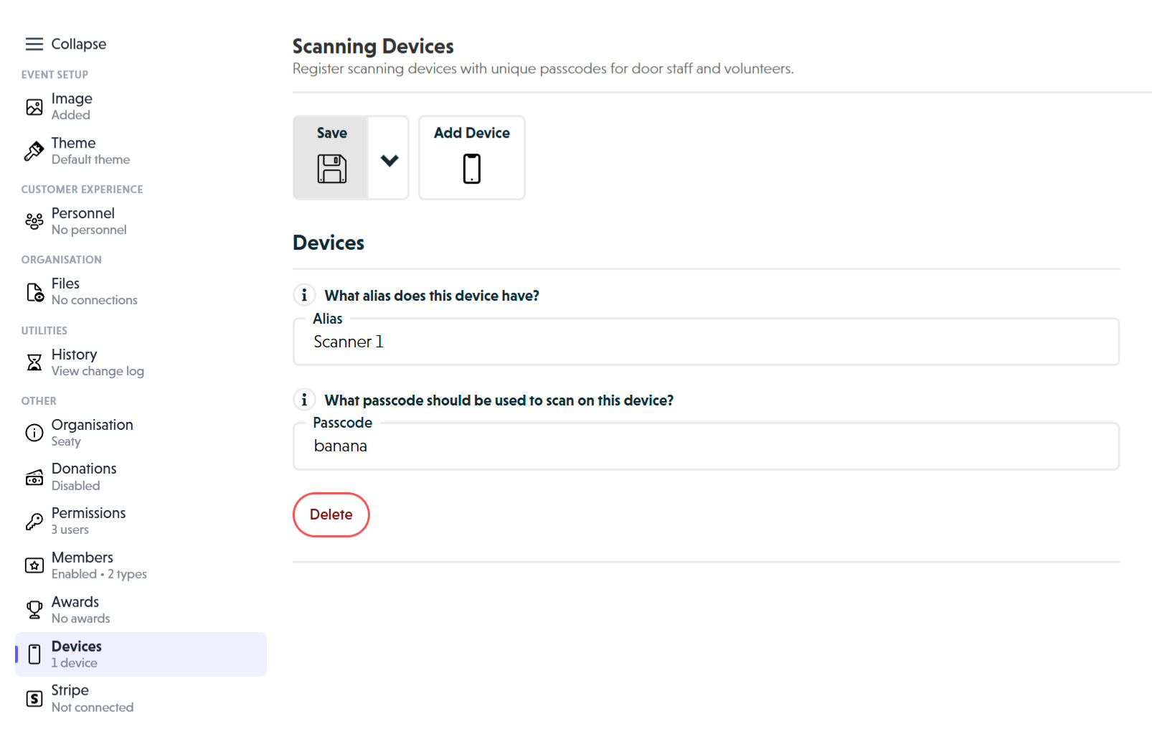Click the Devices section heading
The height and width of the screenshot is (737, 1152).
pos(329,243)
